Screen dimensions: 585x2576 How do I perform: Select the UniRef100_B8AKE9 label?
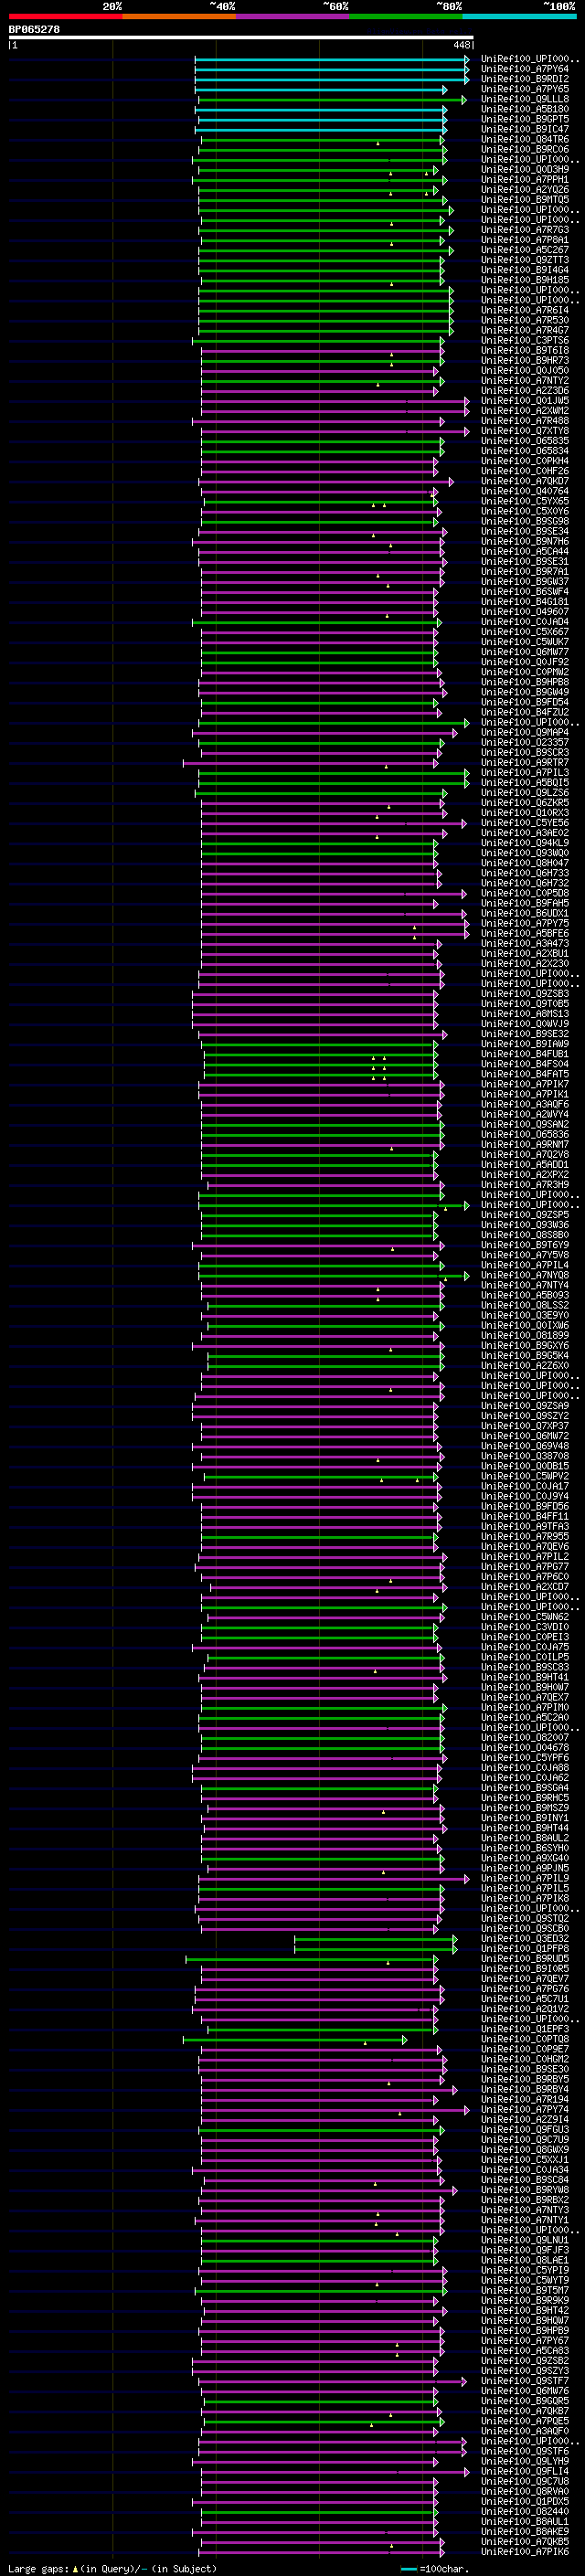(525, 2531)
